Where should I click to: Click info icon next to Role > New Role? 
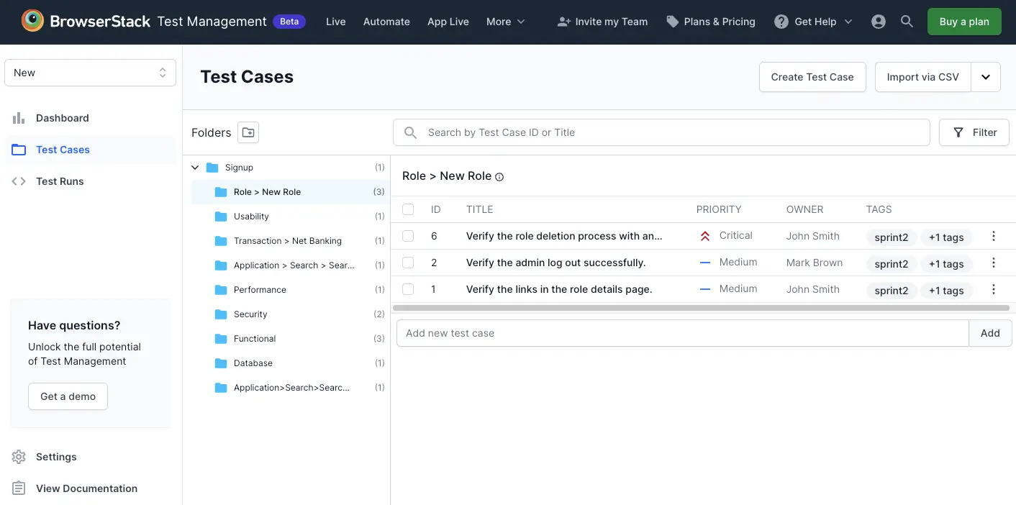pos(499,177)
